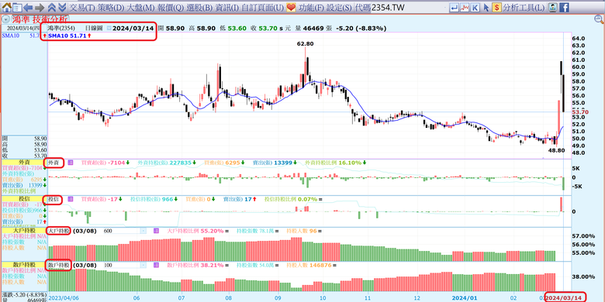The image size is (605, 302).
Task: Click the double down chevron icon
Action: pos(62,7)
